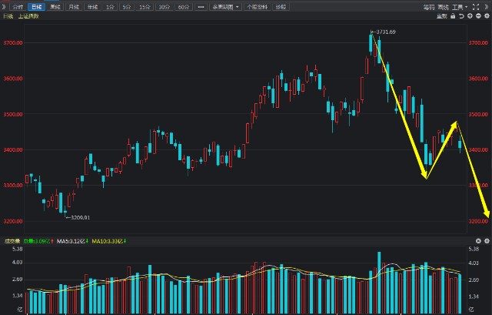Click the MA10:3.33亿 volume average label
Image resolution: width=492 pixels, height=315 pixels.
coord(109,241)
